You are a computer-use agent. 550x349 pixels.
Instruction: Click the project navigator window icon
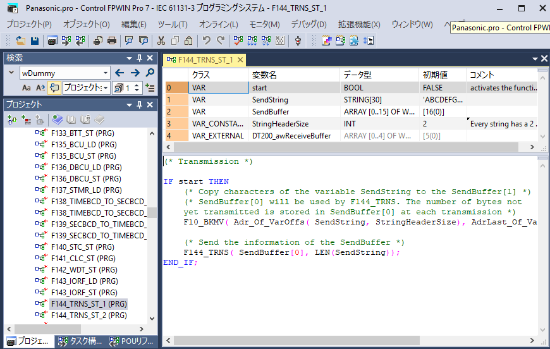pyautogui.click(x=52, y=41)
